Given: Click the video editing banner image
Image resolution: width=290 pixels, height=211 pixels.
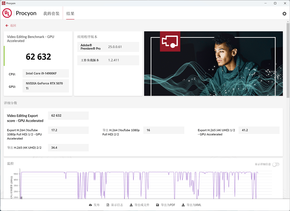Looking at the screenshot, I should 213,64.
